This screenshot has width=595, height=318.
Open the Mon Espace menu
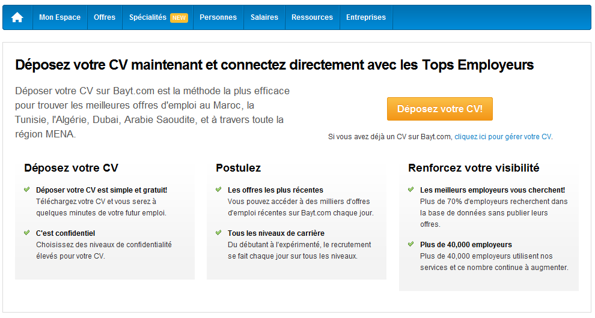(60, 17)
